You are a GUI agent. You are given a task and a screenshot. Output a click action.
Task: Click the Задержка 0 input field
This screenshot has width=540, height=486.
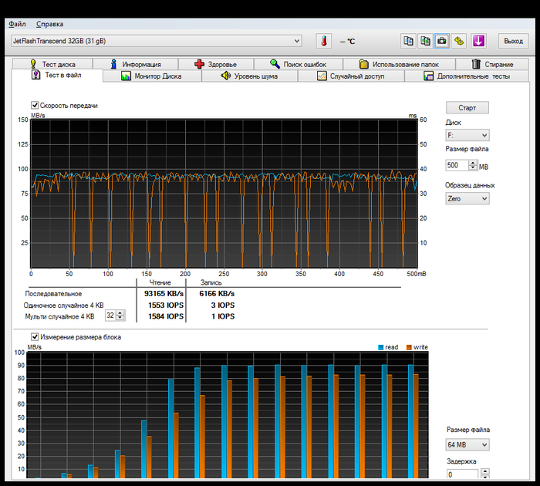click(x=462, y=474)
